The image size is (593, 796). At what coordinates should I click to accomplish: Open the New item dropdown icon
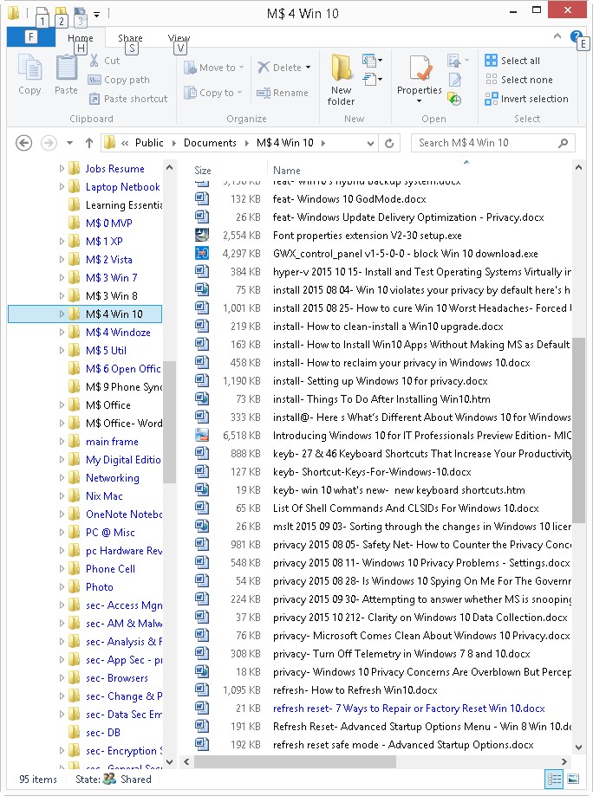pos(372,61)
